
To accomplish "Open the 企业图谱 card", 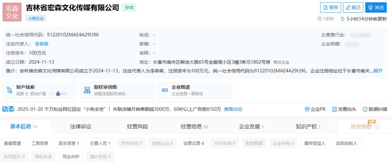I will pos(195,90).
